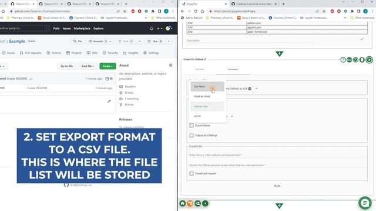Screen dimensions: 376x211
Task: Open GitHub notifications bell
Action: (x=152, y=29)
